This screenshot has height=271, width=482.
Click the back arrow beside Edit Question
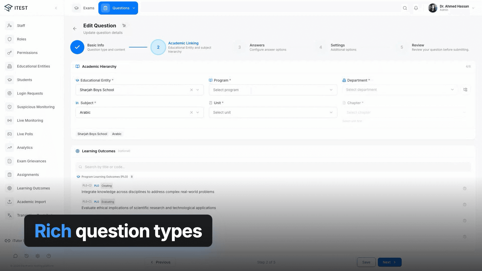(75, 29)
